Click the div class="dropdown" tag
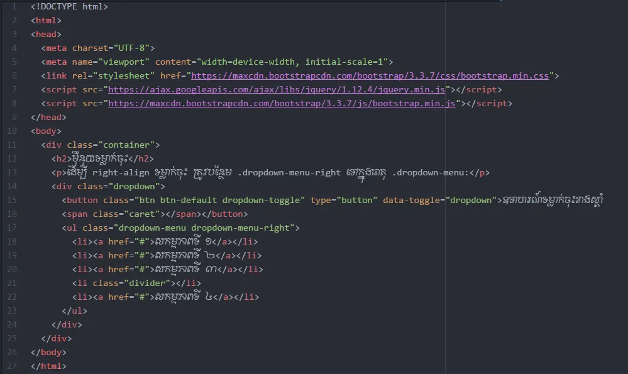The width and height of the screenshot is (628, 374). (x=108, y=187)
